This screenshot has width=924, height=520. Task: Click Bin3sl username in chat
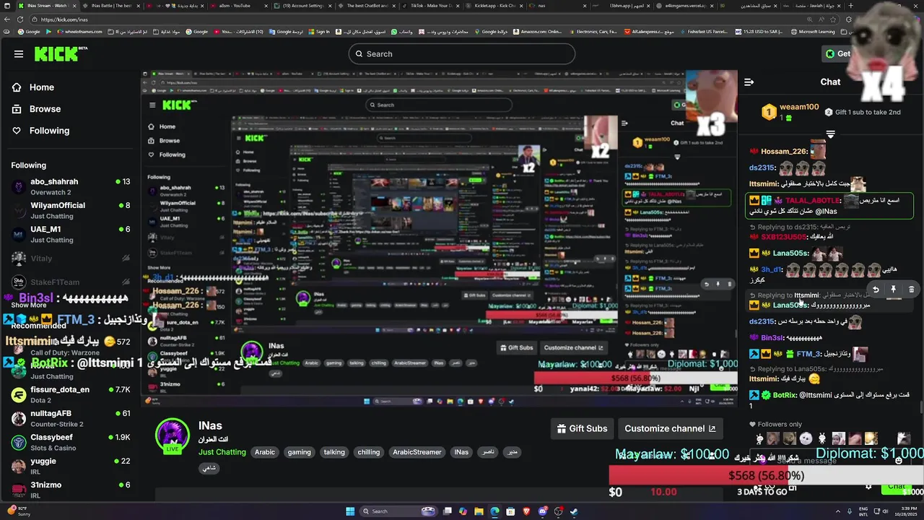(x=772, y=337)
